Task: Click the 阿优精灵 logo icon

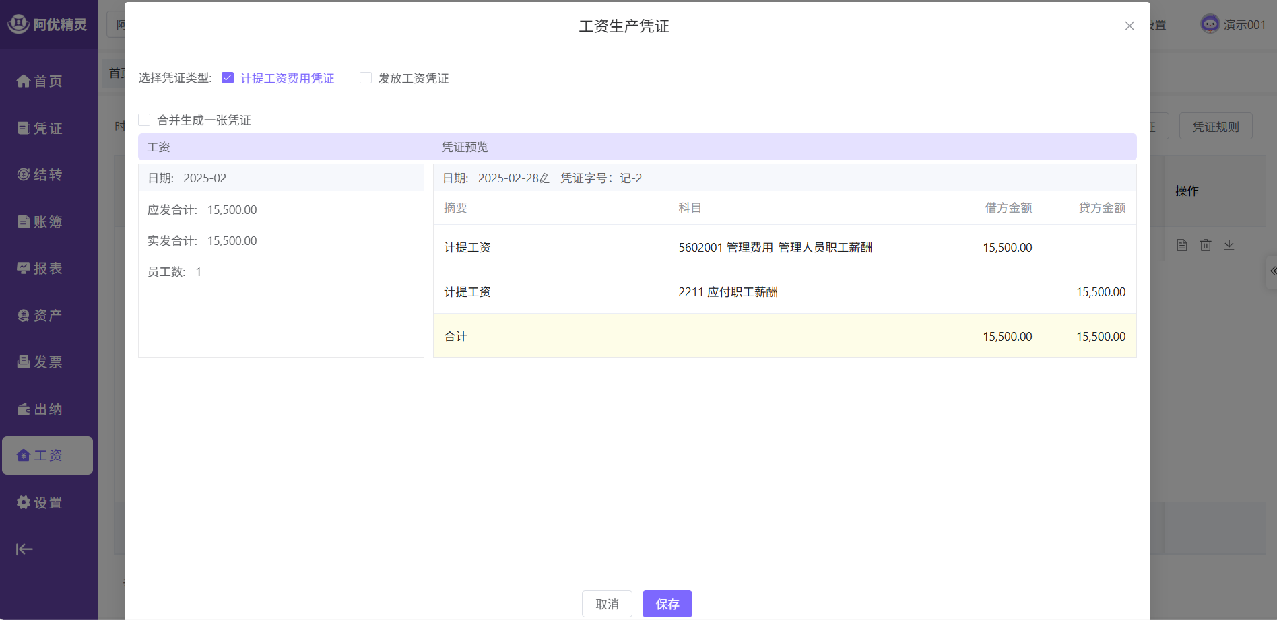Action: pos(18,24)
